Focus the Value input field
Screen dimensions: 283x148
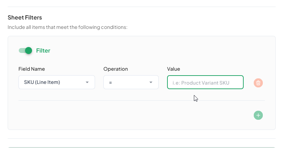point(205,83)
